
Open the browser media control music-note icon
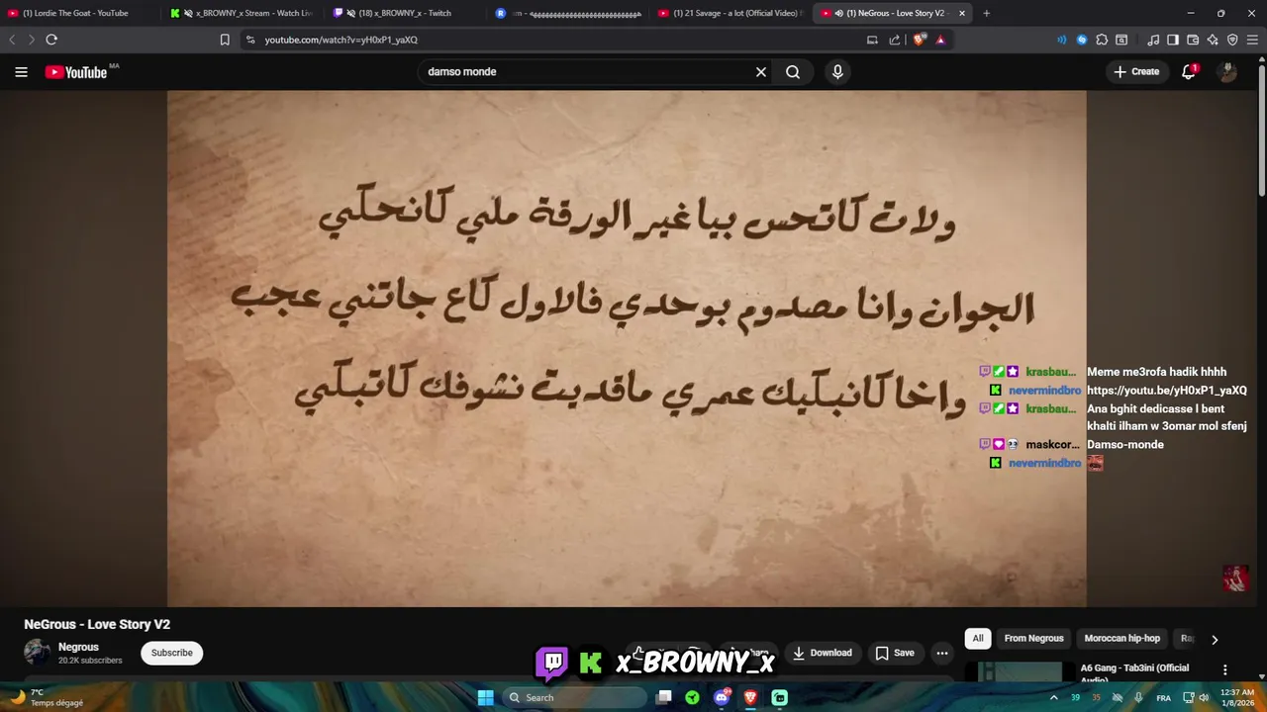pos(1153,40)
